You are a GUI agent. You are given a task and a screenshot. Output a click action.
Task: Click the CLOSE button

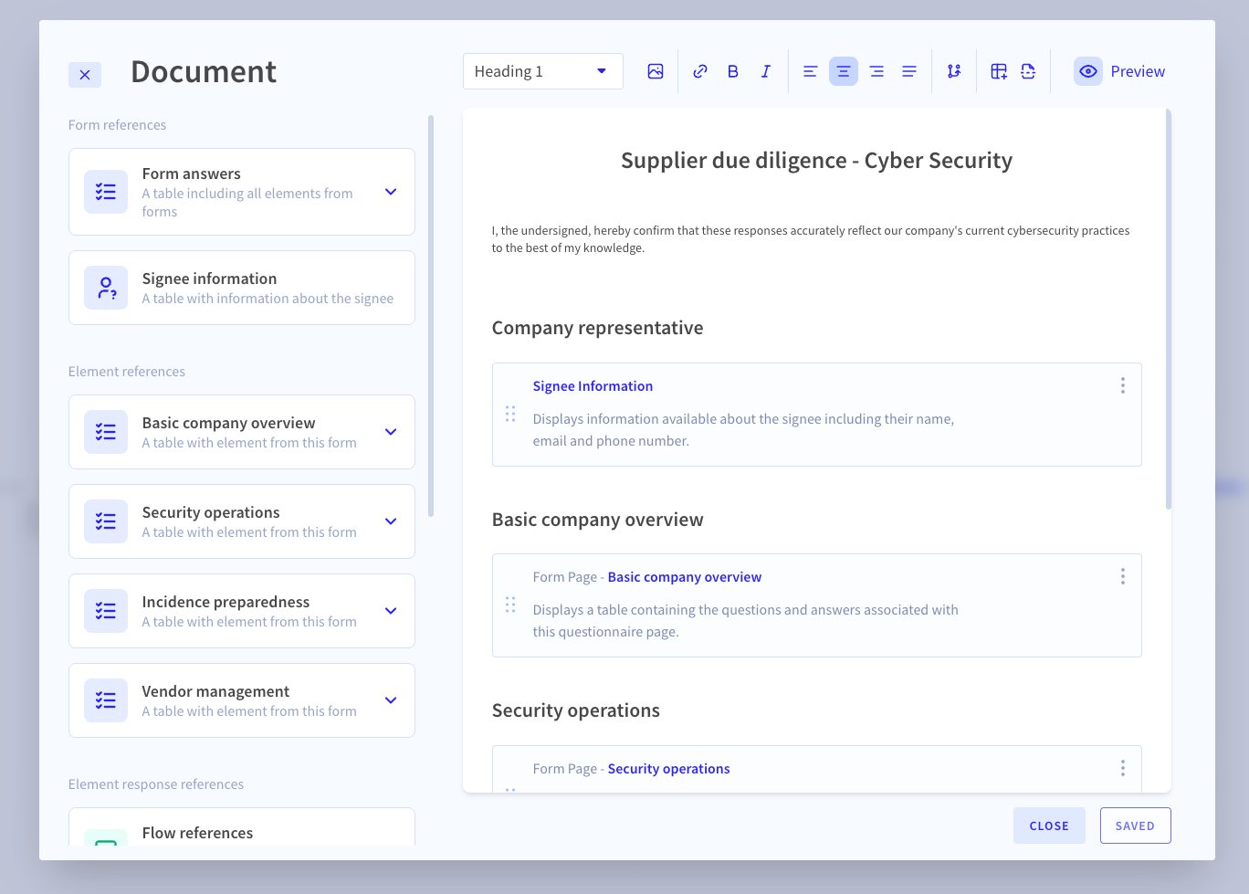coord(1049,825)
